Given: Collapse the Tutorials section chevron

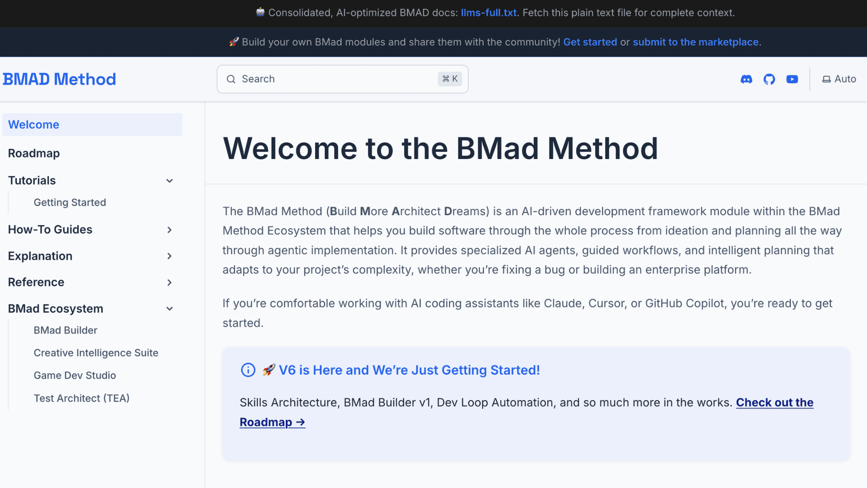Looking at the screenshot, I should pyautogui.click(x=169, y=181).
